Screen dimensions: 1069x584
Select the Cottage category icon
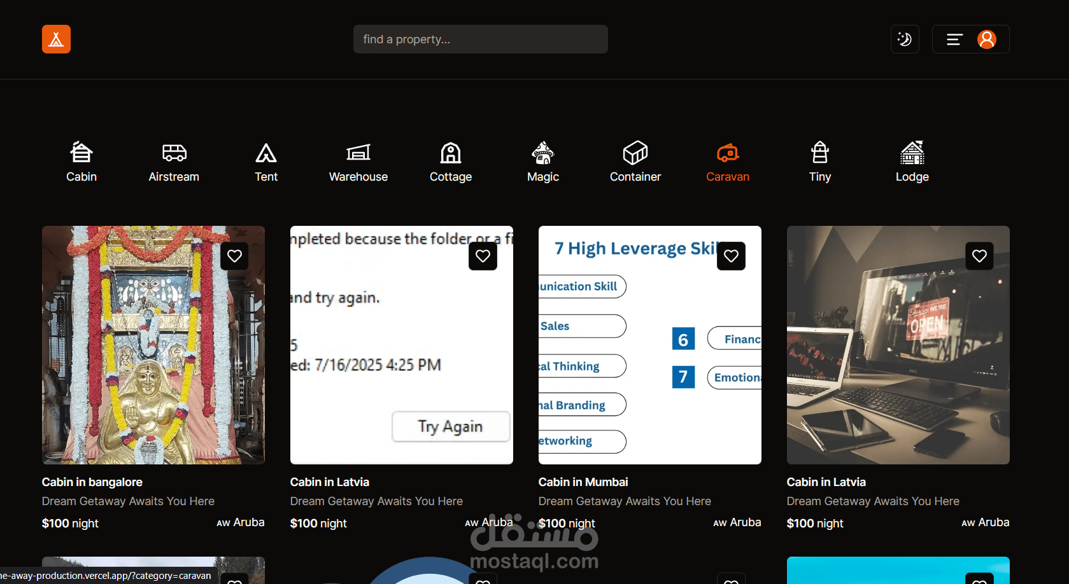tap(451, 153)
